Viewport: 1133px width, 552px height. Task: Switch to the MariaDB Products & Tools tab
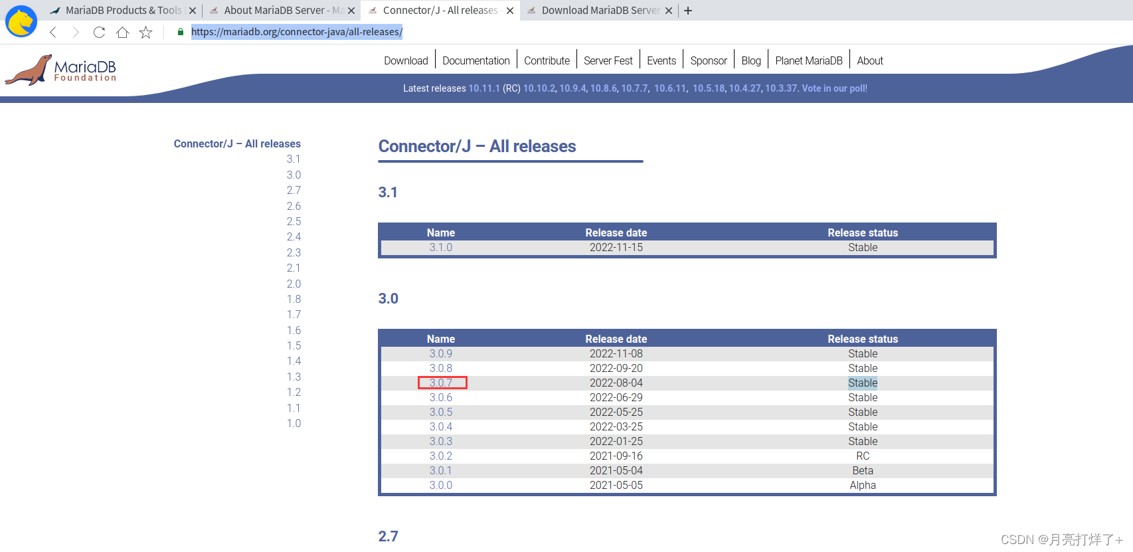click(x=123, y=11)
